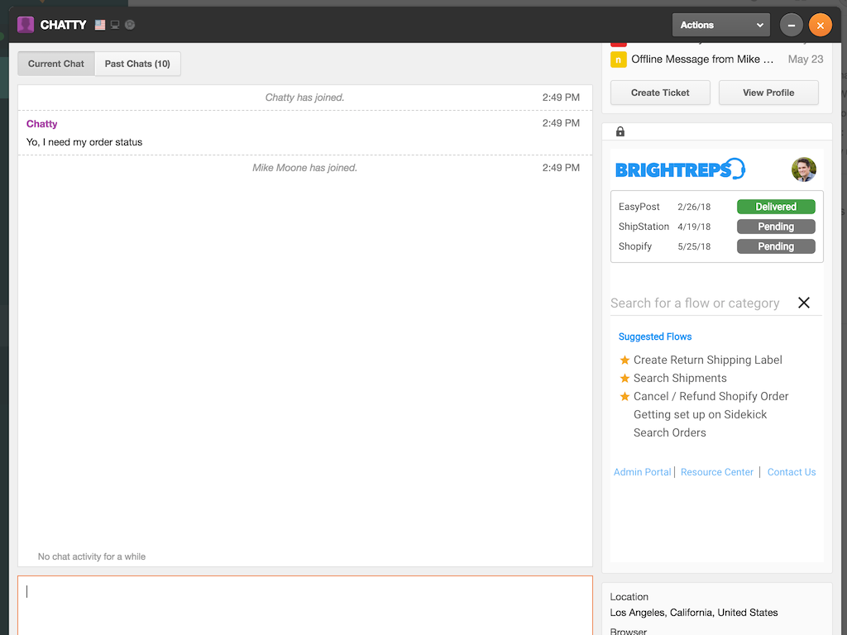Click into the chat message input box

[x=304, y=604]
